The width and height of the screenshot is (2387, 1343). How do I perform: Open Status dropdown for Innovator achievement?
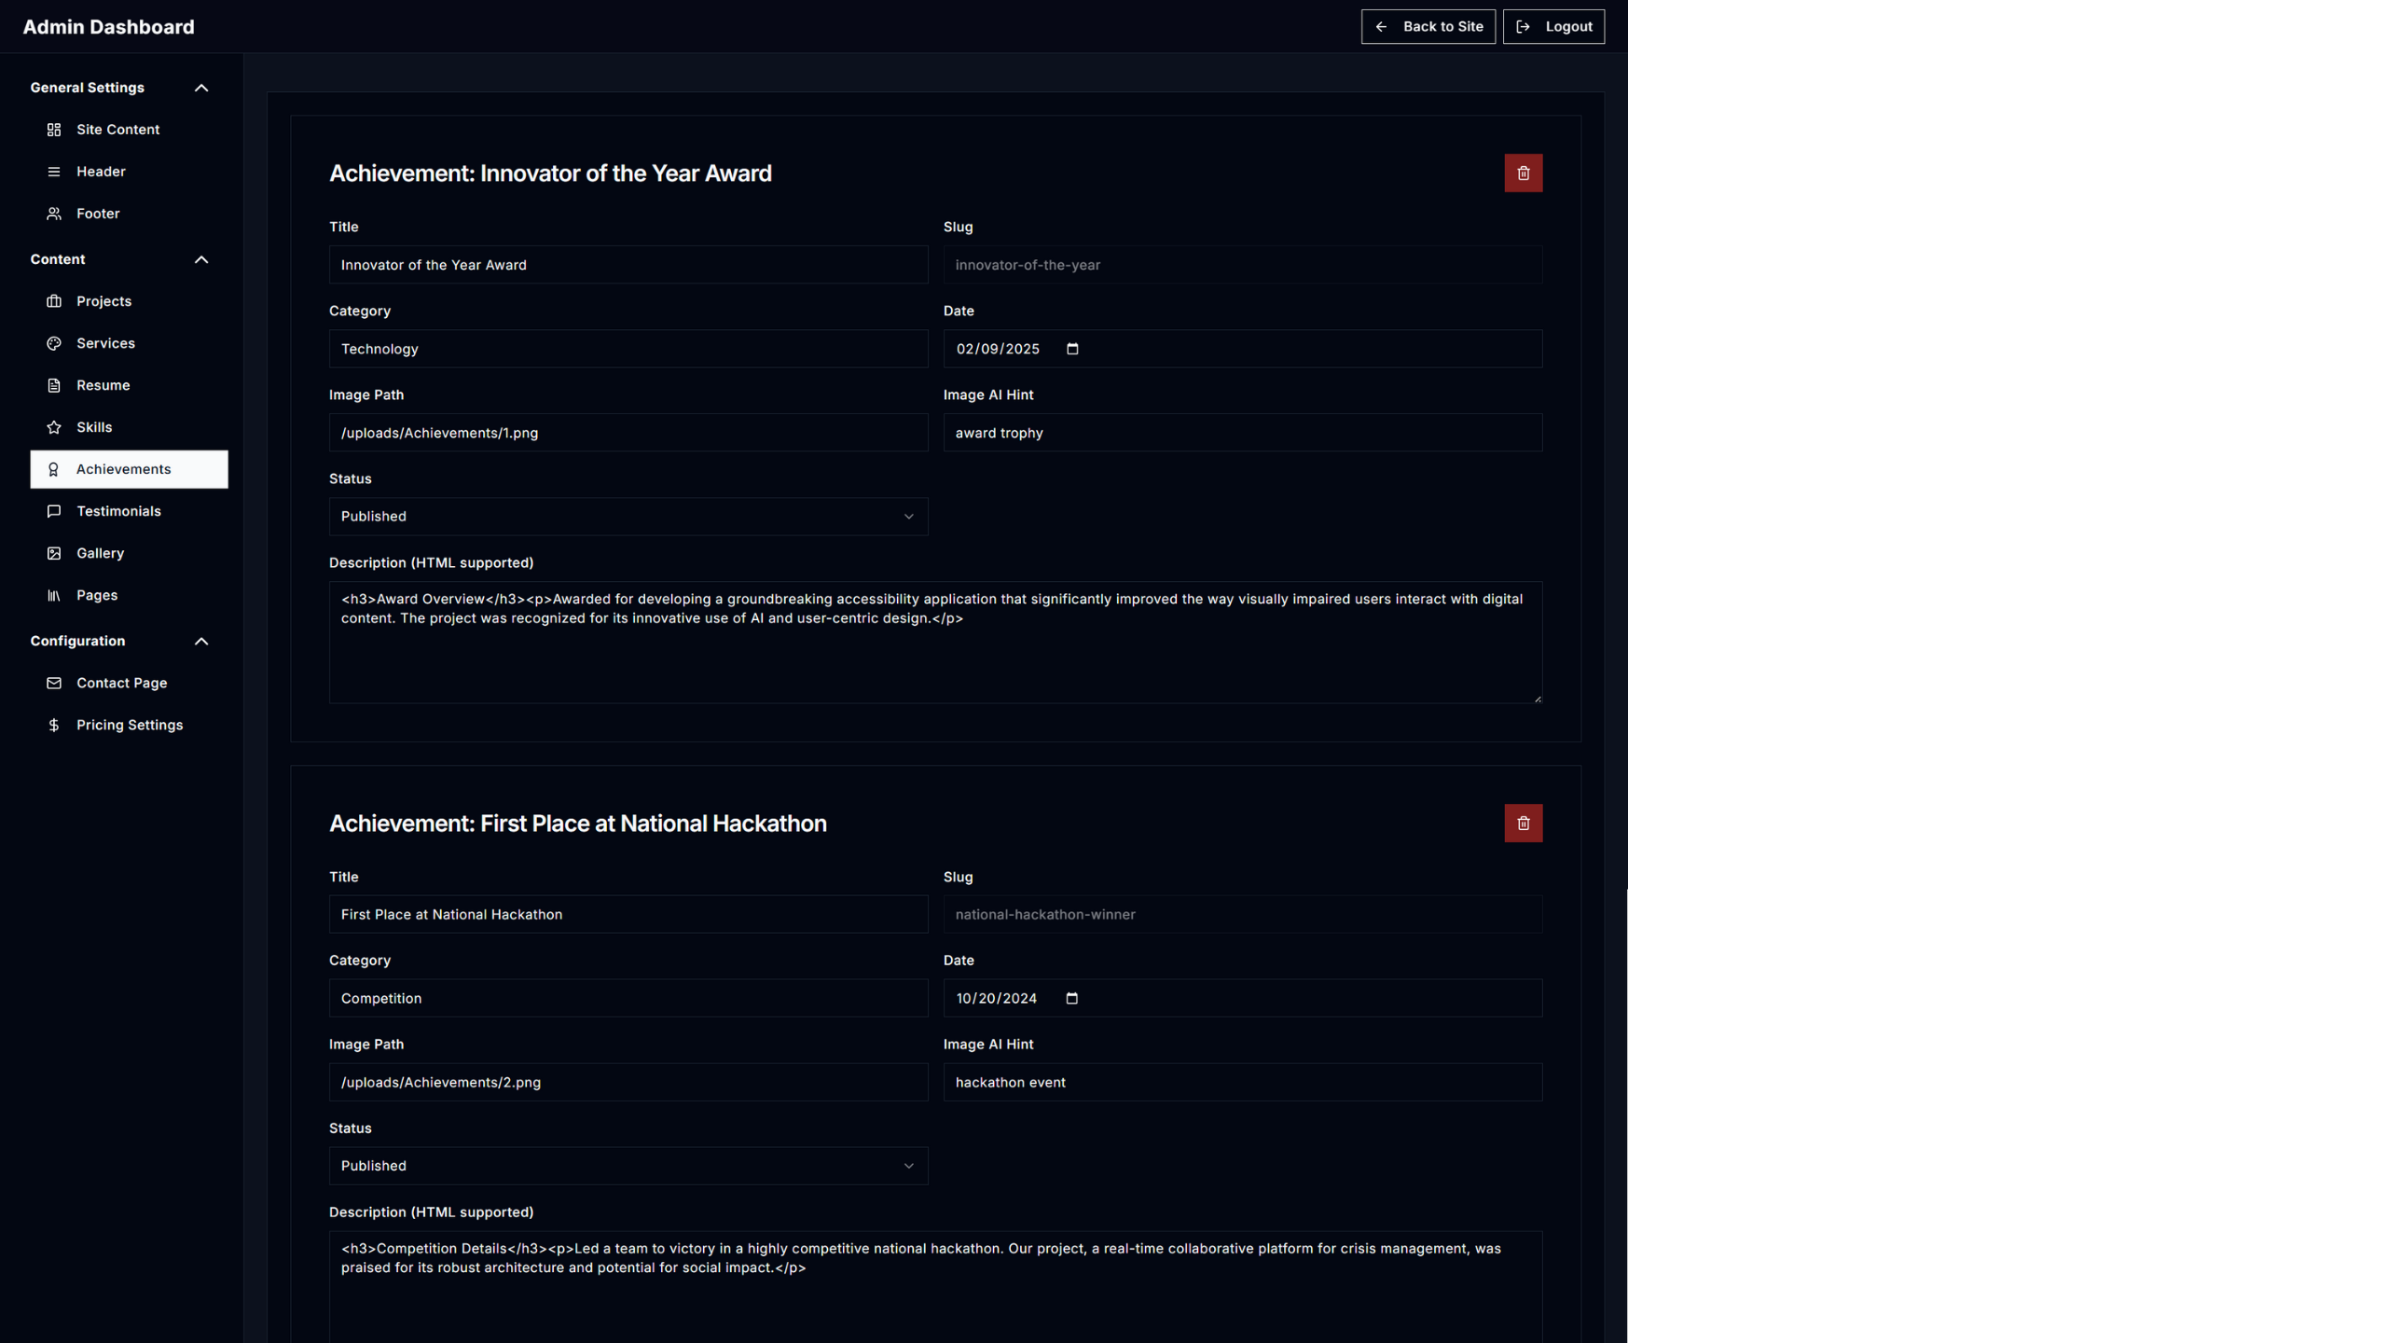coord(628,517)
